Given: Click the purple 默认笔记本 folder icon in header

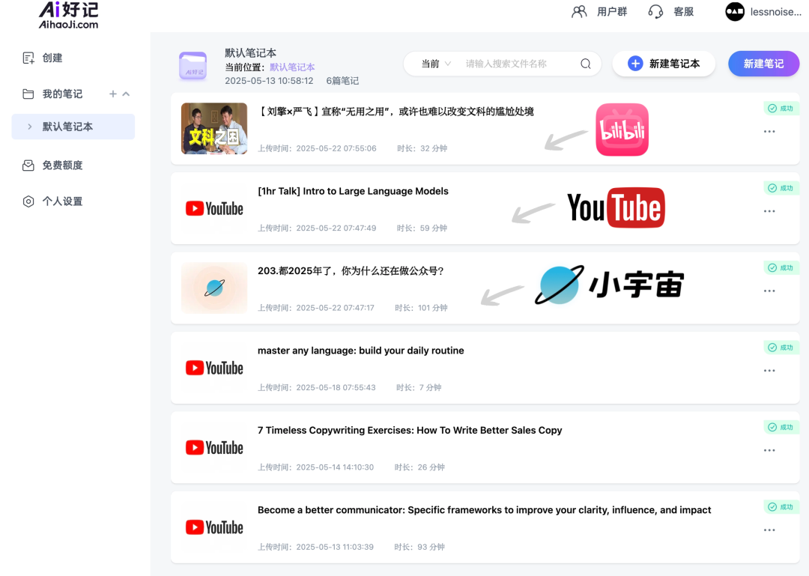Looking at the screenshot, I should coord(193,66).
